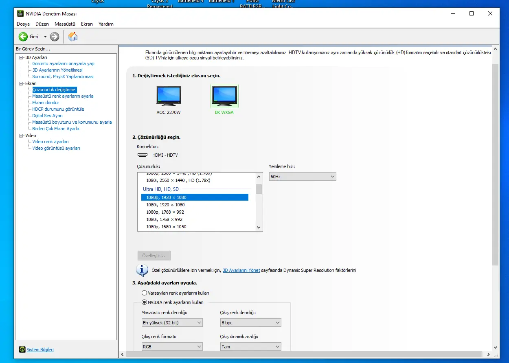Image resolution: width=509 pixels, height=363 pixels.
Task: Open Masaüstü renk derinliği dropdown
Action: pos(172,323)
